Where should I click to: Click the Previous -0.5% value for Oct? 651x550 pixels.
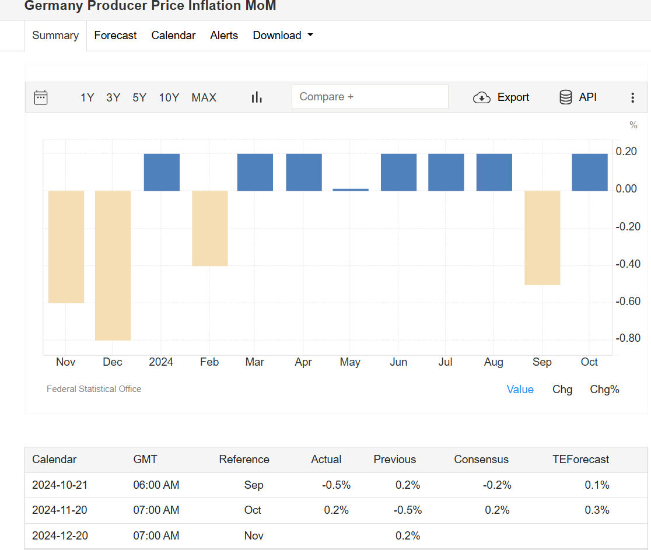408,510
